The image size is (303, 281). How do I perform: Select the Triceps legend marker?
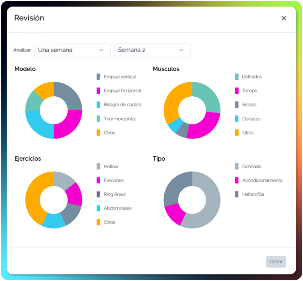(x=237, y=91)
